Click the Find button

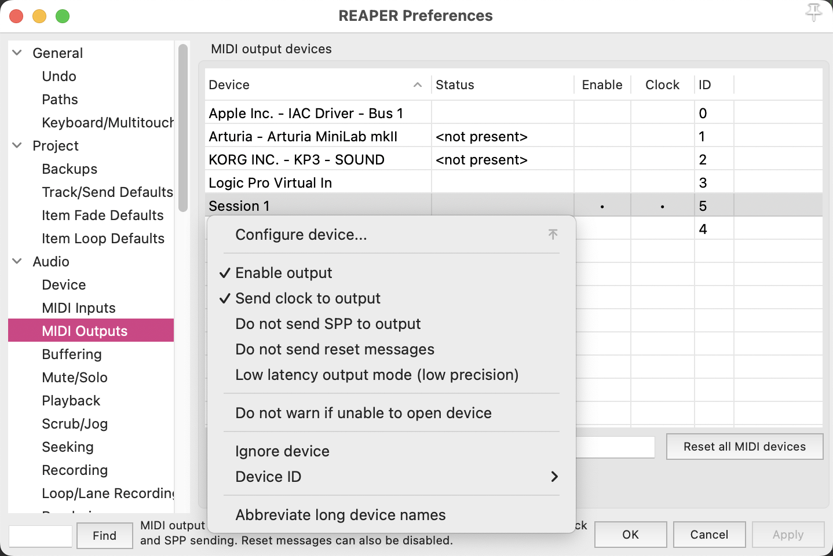(104, 536)
